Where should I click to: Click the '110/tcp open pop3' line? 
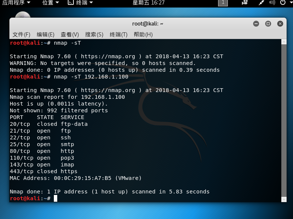[x=42, y=158]
